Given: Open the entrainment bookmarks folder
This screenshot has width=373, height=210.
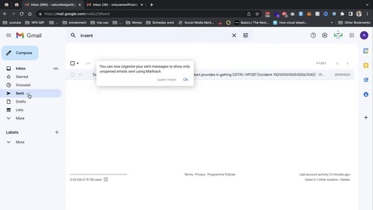Looking at the screenshot, I should coord(75,23).
